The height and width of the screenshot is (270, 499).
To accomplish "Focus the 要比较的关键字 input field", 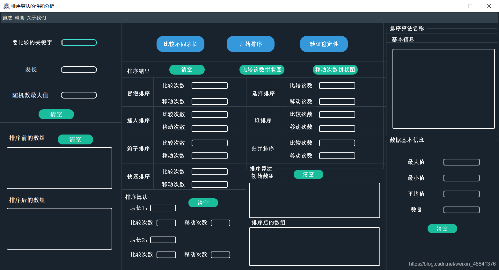I will [x=79, y=43].
